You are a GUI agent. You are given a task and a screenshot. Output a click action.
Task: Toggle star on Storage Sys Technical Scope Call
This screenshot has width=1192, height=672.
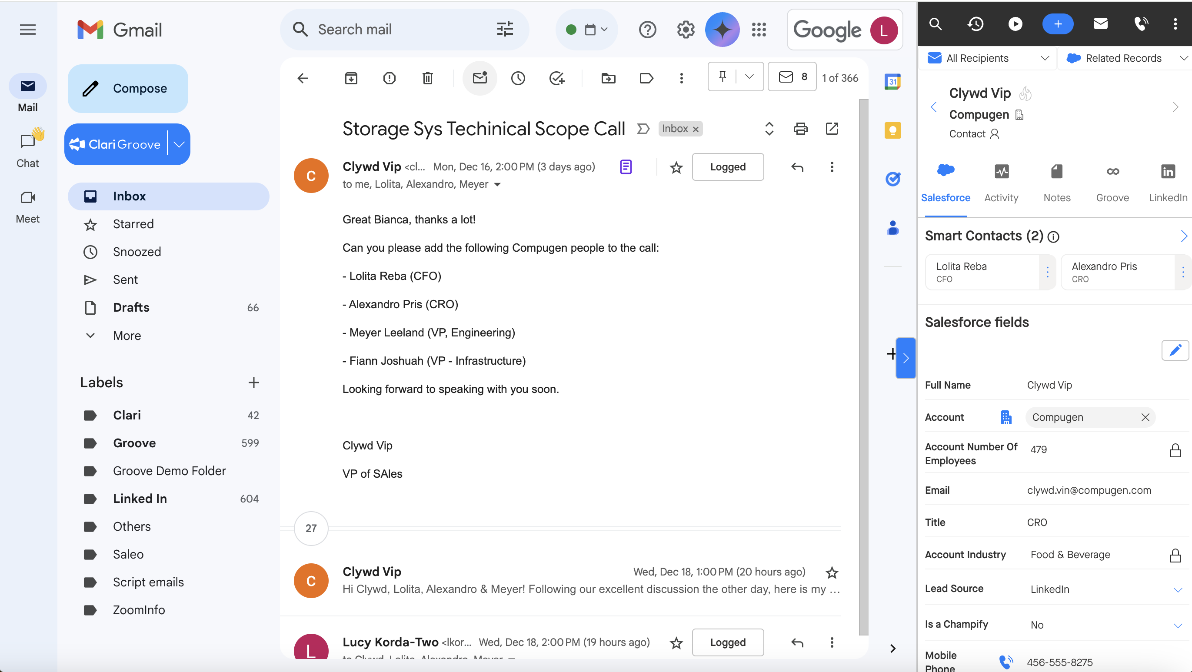676,168
